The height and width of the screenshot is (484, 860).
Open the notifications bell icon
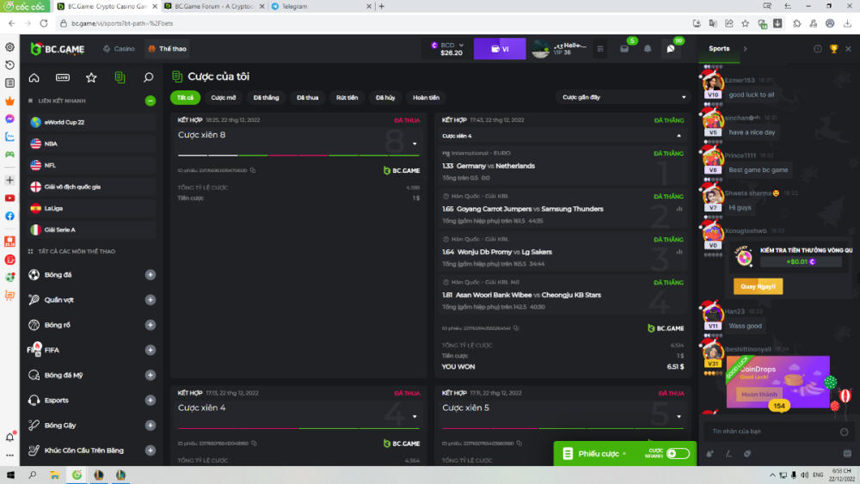[x=648, y=49]
